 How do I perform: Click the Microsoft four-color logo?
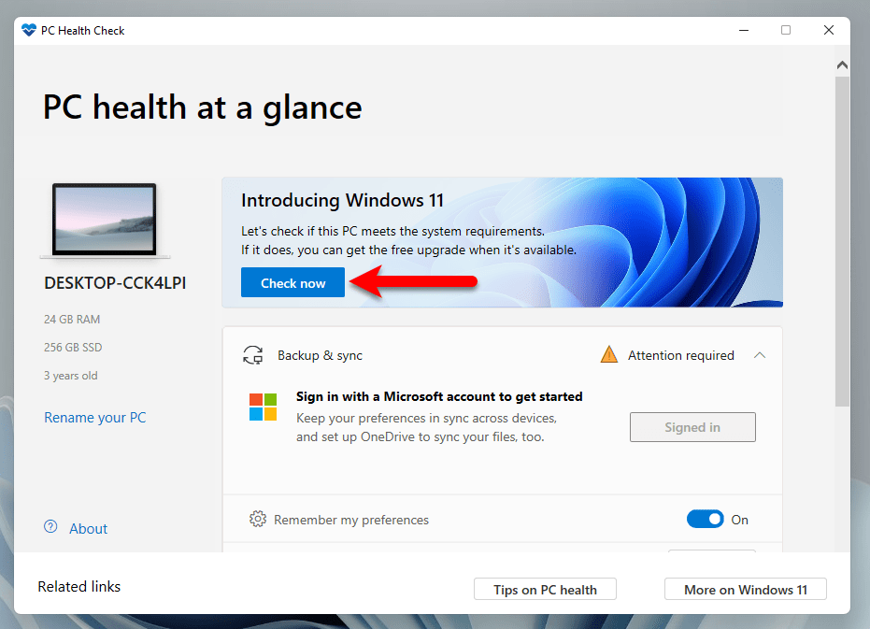pyautogui.click(x=263, y=407)
